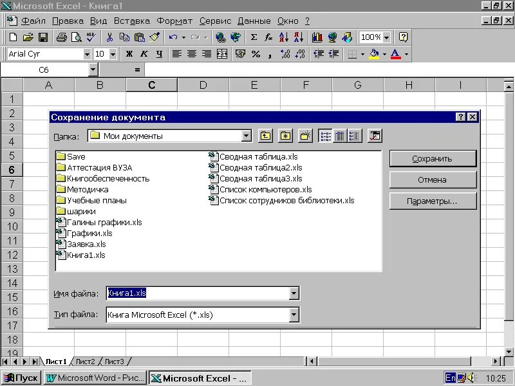Viewport: 515px width, 386px height.
Task: Click the Параметры... button
Action: (433, 201)
